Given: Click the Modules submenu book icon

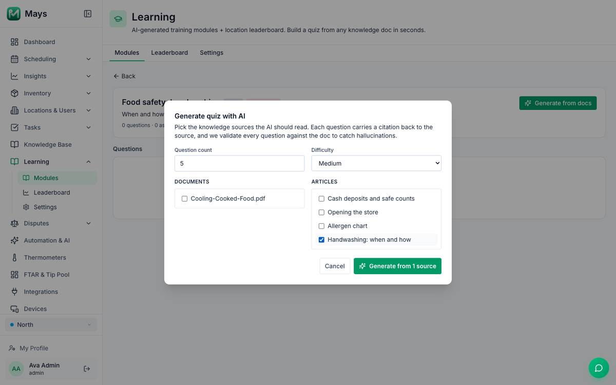Looking at the screenshot, I should coord(26,178).
